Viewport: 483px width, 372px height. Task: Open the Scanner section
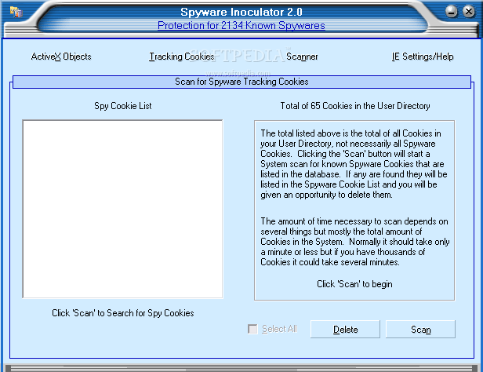[302, 57]
